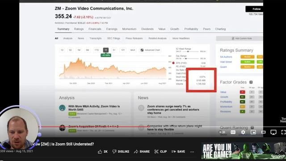This screenshot has width=286, height=161.
Task: Open Revisions factor grade link
Action: pos(225,111)
